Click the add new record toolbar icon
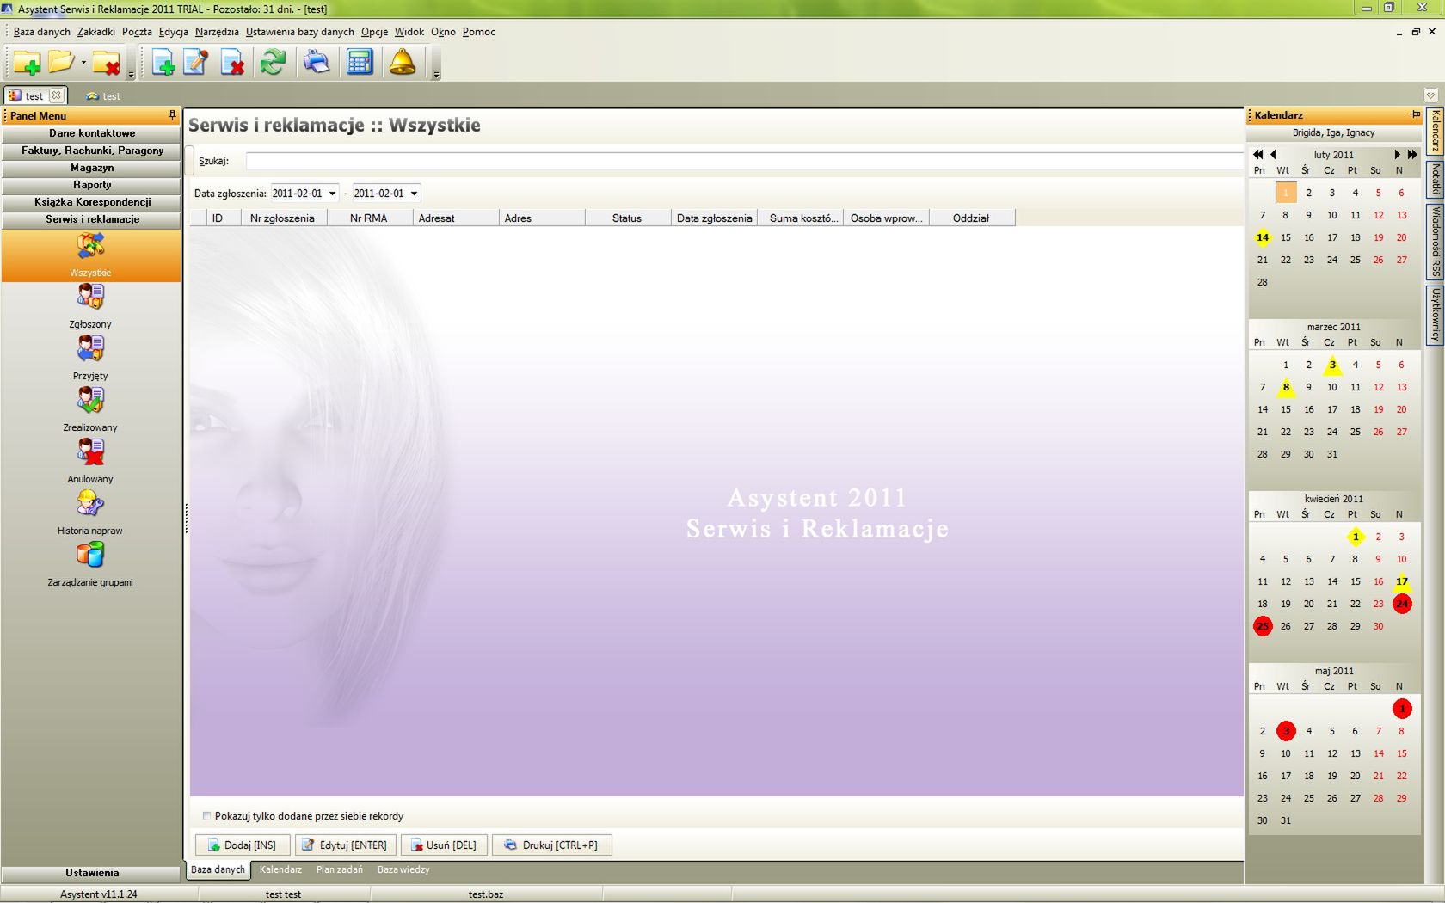1445x903 pixels. click(x=163, y=62)
